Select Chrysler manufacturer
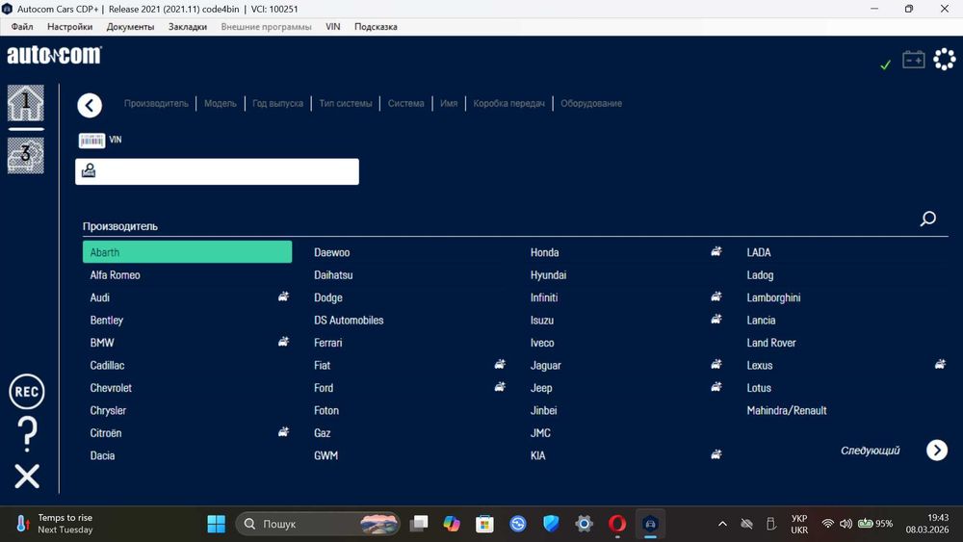The image size is (963, 542). coord(108,411)
